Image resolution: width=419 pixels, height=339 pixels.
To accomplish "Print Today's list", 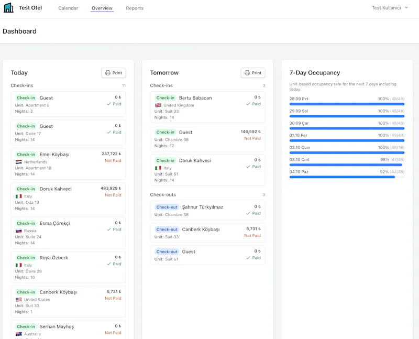I will pos(114,73).
